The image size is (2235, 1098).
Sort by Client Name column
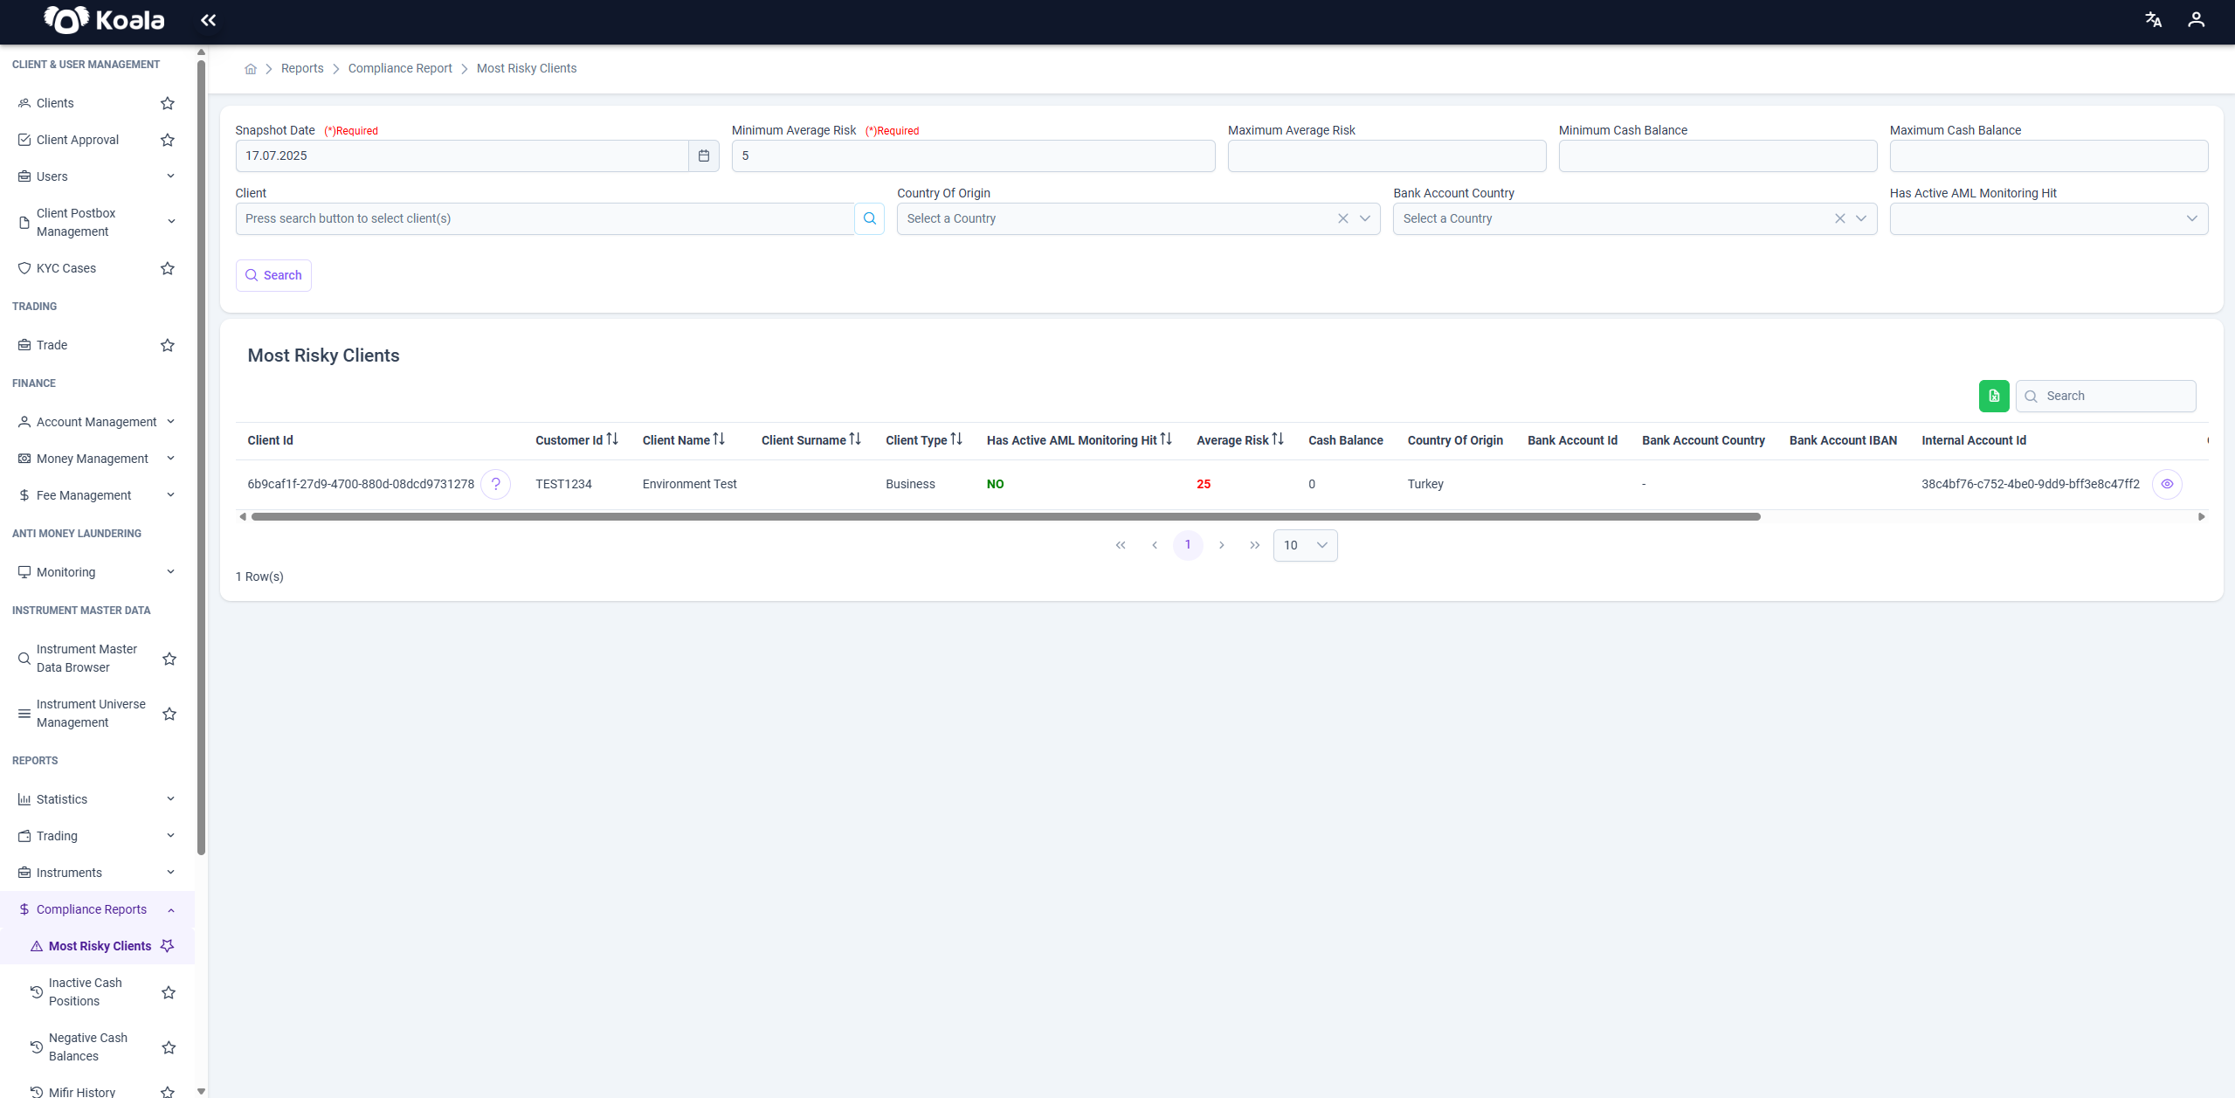(x=719, y=439)
